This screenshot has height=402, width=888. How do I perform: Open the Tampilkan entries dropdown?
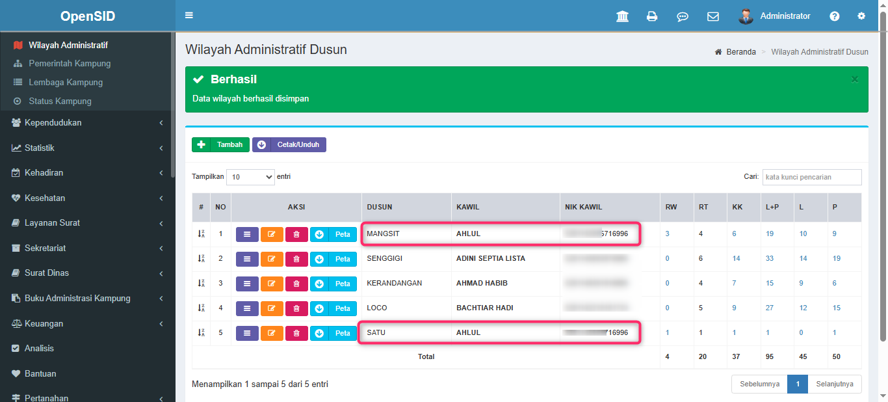click(250, 177)
